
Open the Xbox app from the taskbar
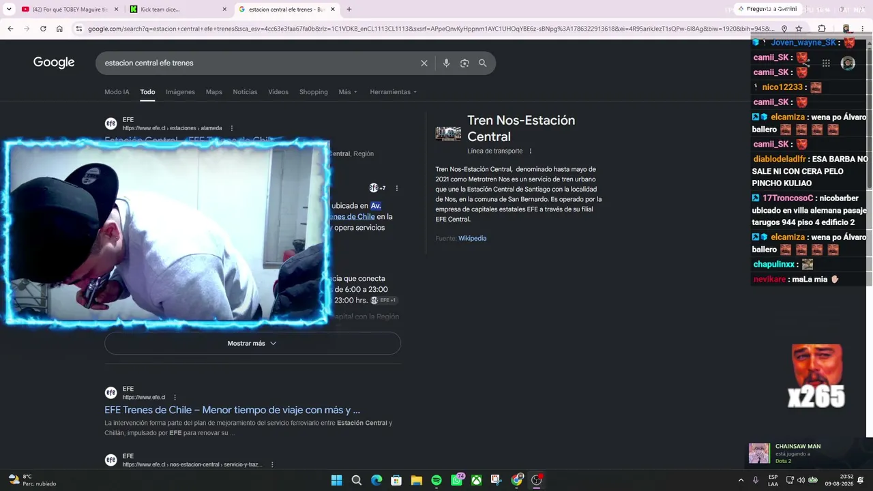click(476, 480)
